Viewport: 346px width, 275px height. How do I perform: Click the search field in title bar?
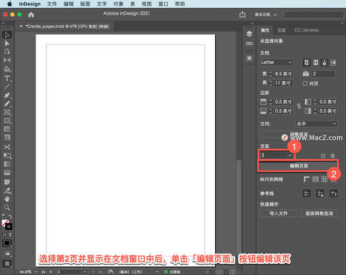pos(314,14)
